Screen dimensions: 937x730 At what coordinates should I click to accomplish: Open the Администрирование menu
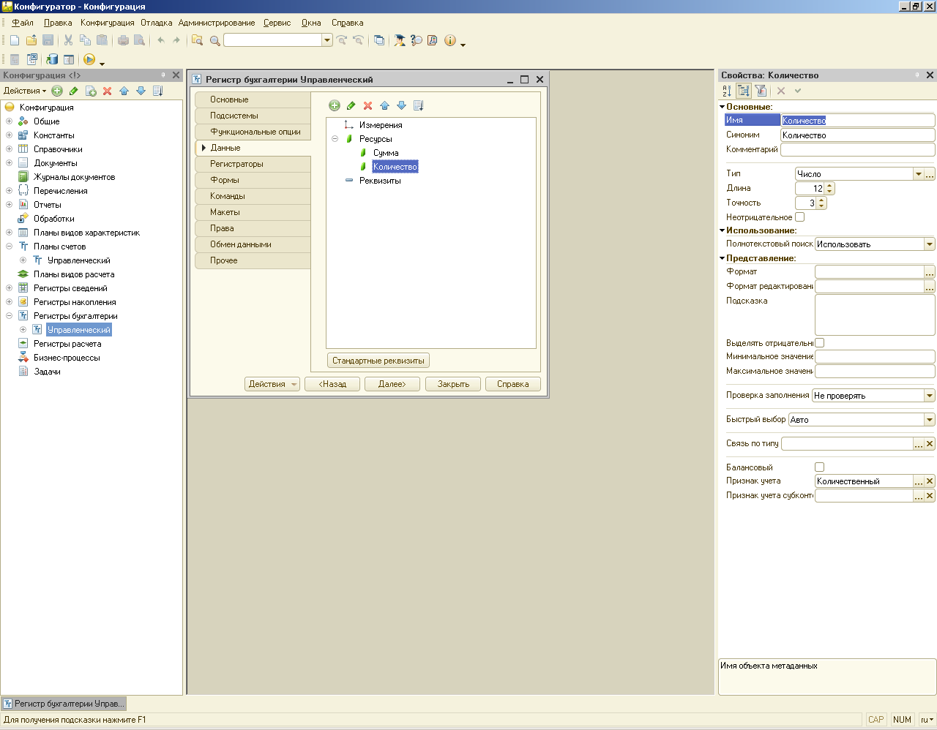pos(216,23)
